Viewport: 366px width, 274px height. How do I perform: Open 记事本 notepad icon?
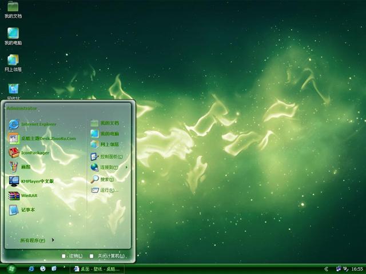coord(14,209)
